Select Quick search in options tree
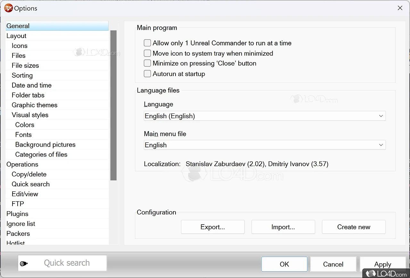410x278 pixels. [x=57, y=184]
